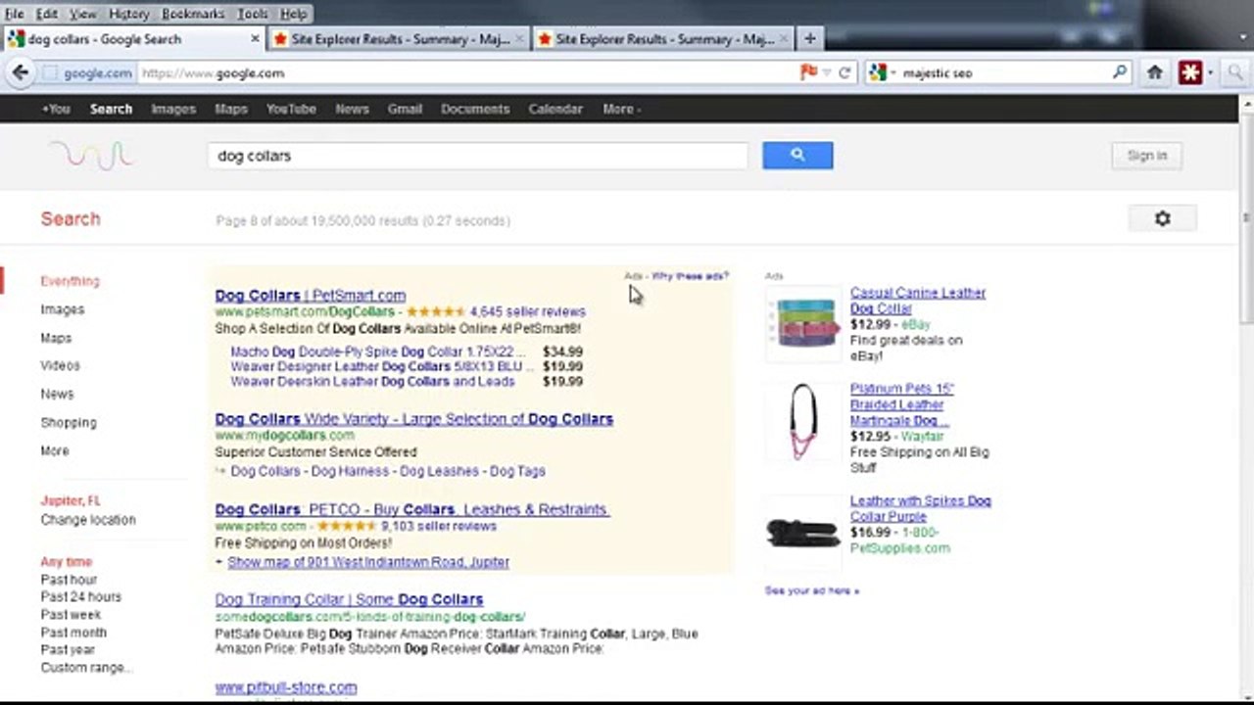Click the Google doodle logo

point(91,155)
